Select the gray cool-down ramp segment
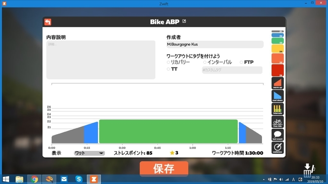This screenshot has width=328, height=184. (x=254, y=136)
